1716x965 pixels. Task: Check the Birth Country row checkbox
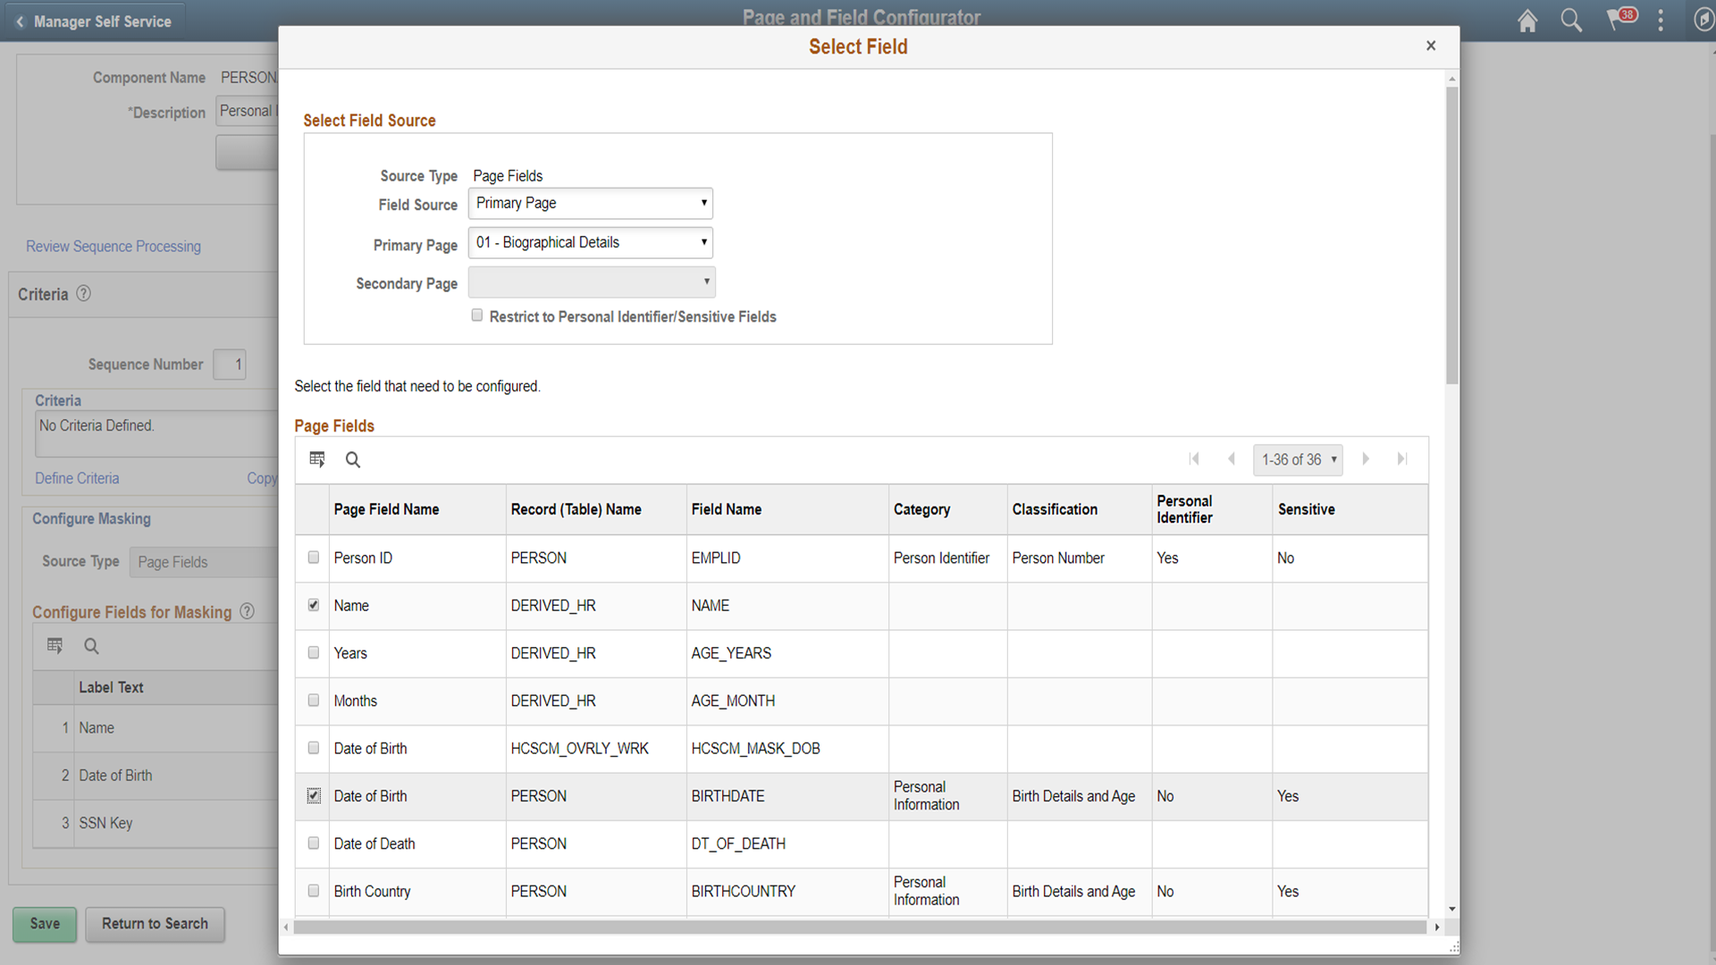point(314,891)
